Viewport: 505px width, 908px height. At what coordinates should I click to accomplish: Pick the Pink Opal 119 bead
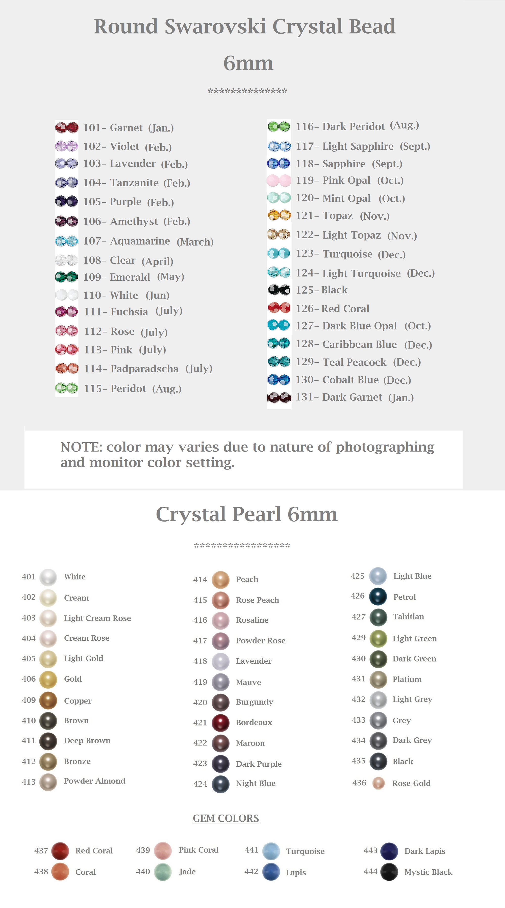[279, 180]
